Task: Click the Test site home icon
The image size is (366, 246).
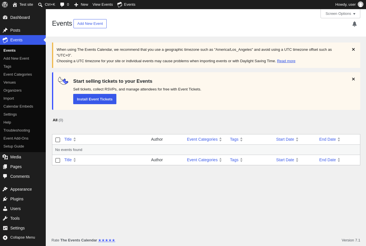Action: [15, 5]
